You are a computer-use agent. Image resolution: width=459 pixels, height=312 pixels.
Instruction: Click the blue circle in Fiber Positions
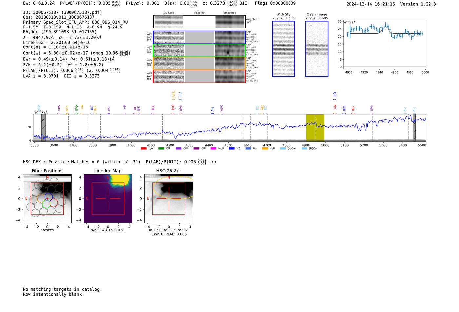pyautogui.click(x=49, y=197)
